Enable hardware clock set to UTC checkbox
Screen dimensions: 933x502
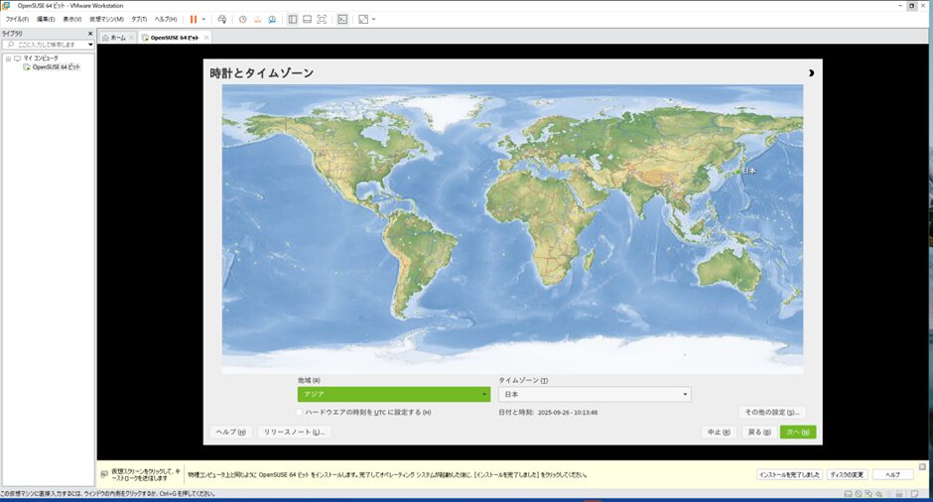click(x=300, y=412)
